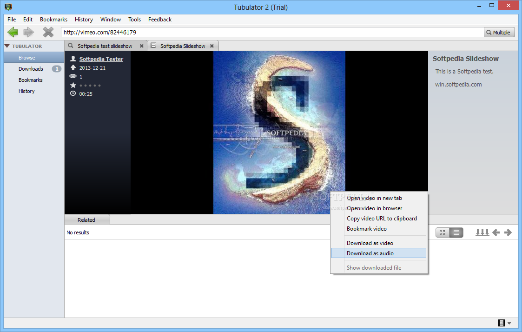Click the star rating icon
Screen dimensions: 522x332
73,85
